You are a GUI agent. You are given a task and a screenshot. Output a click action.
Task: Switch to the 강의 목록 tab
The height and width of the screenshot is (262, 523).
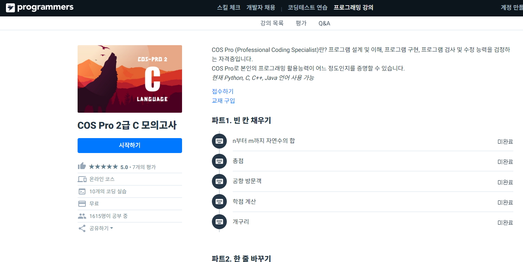click(x=272, y=23)
